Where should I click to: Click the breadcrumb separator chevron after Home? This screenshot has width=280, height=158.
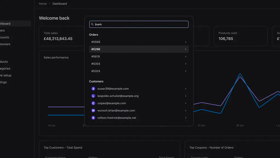coord(49,4)
